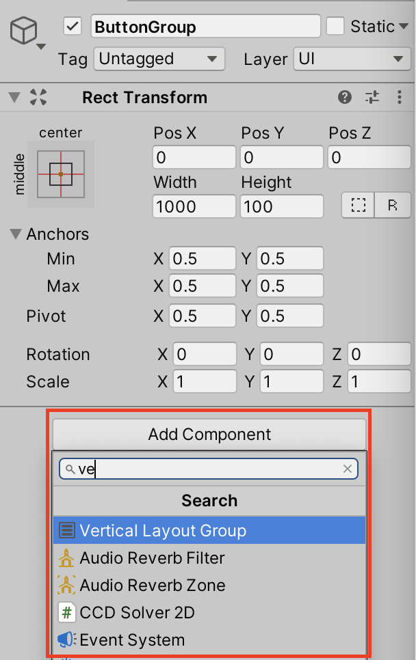Click the Add Component button

click(209, 435)
